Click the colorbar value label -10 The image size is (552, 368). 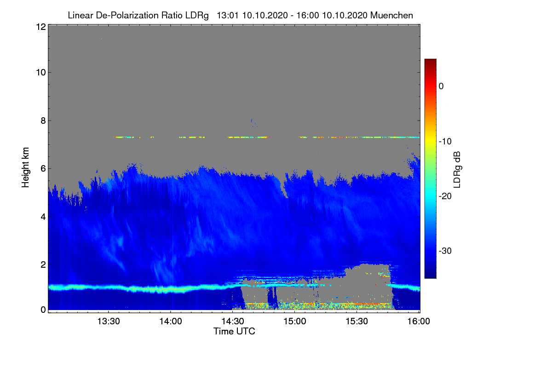(446, 141)
